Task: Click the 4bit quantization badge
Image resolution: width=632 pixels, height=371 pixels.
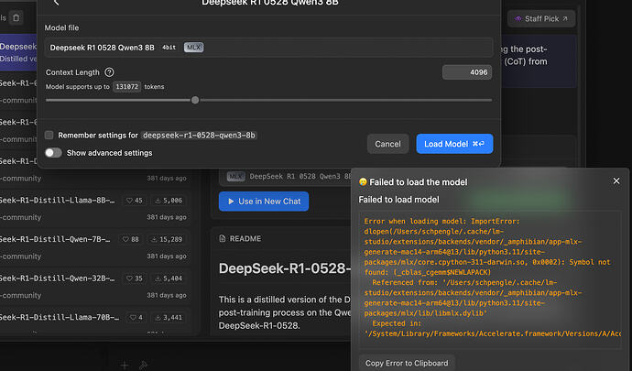Action: tap(169, 48)
